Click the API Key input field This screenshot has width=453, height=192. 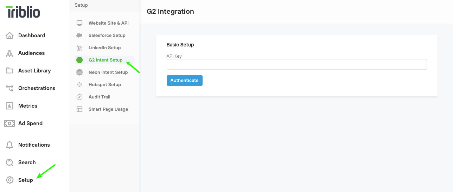click(296, 64)
